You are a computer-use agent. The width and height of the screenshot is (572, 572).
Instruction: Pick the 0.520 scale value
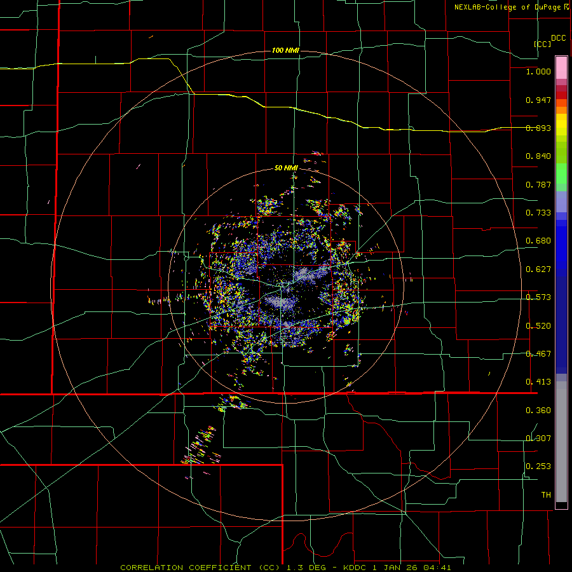(x=538, y=326)
